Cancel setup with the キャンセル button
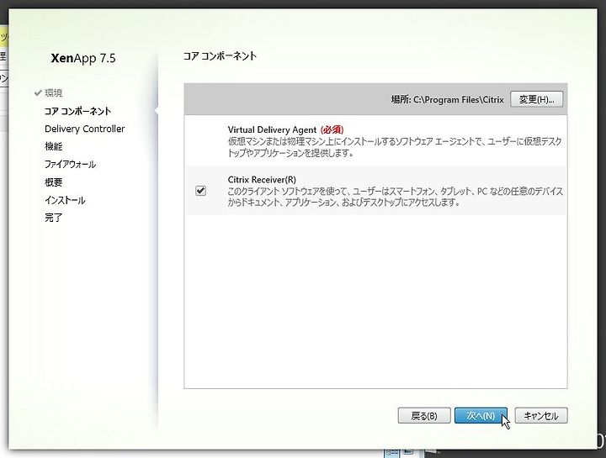This screenshot has height=458, width=606. click(x=541, y=415)
